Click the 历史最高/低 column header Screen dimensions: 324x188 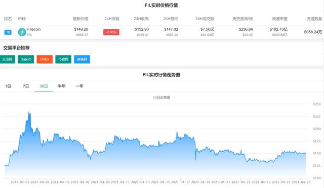tap(242, 19)
